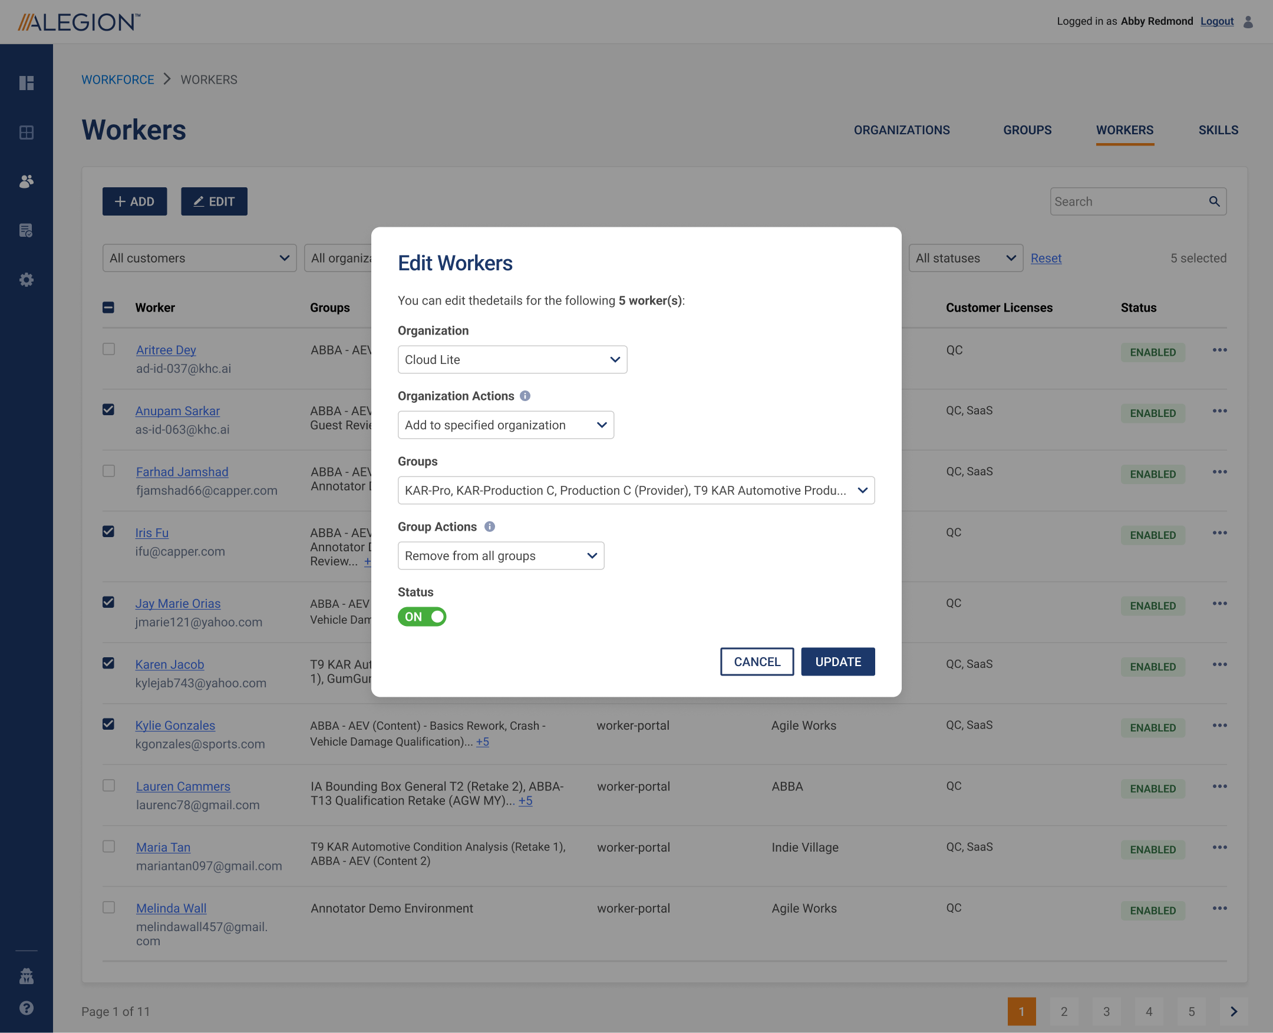Click the Update button
The height and width of the screenshot is (1033, 1273).
click(x=837, y=662)
